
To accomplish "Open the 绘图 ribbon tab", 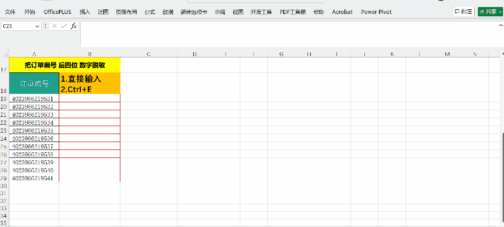I will (103, 12).
